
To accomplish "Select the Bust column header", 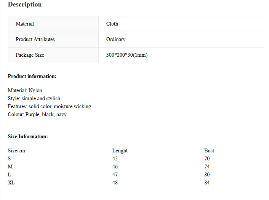I will 209,150.
